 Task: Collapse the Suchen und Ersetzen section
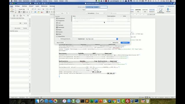pos(10,18)
